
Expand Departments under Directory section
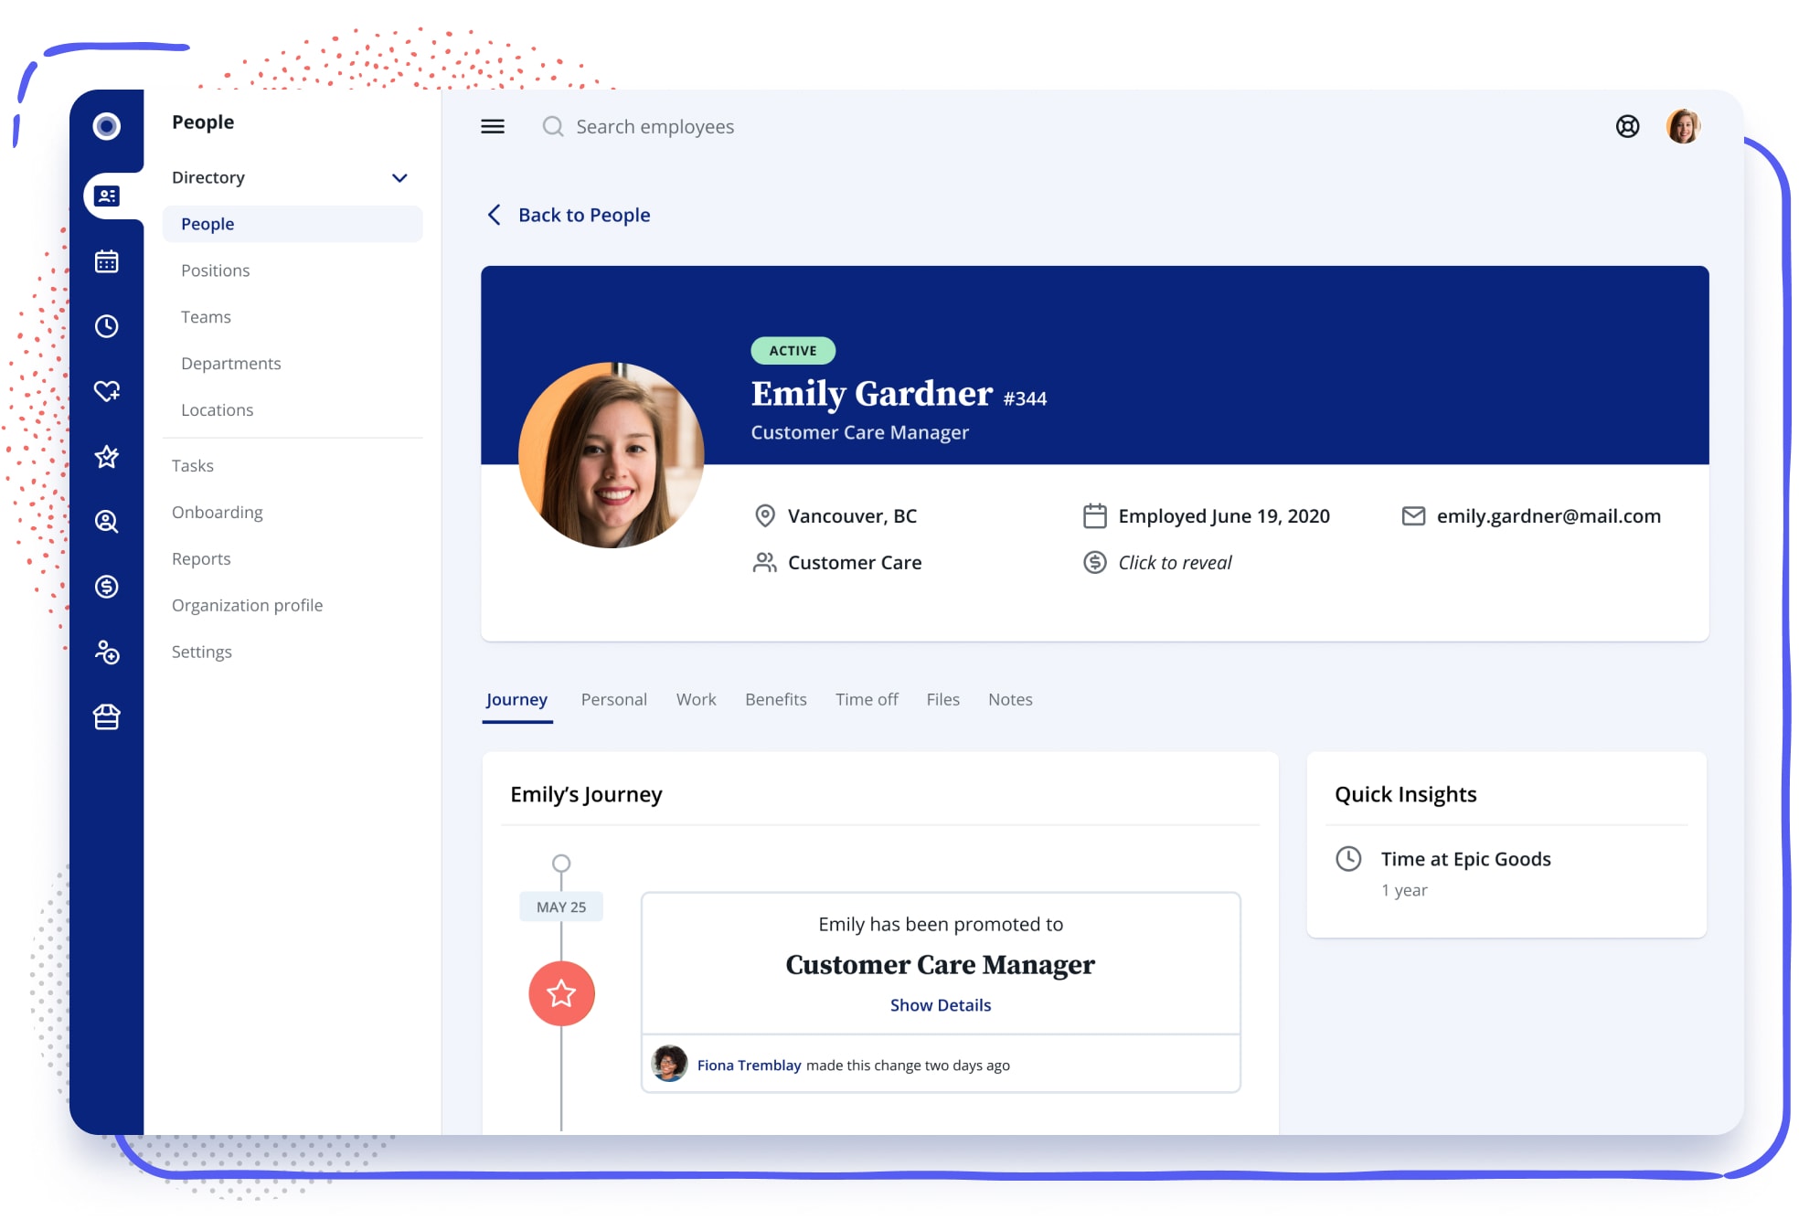pyautogui.click(x=229, y=363)
